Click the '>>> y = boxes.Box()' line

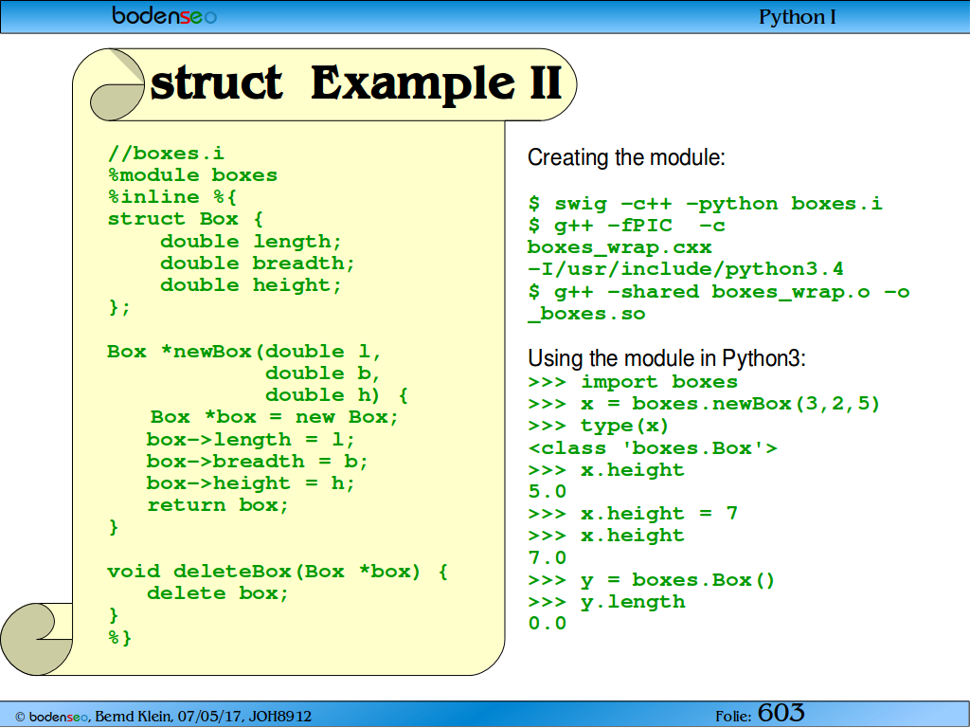(x=652, y=580)
